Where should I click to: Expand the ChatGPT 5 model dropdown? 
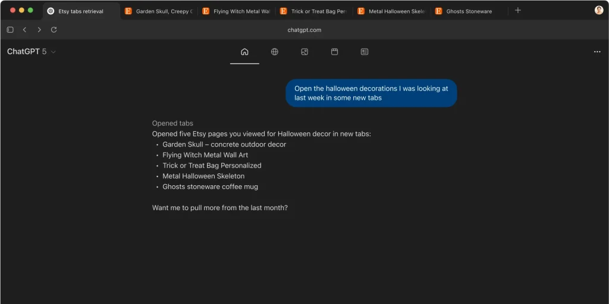click(x=32, y=52)
